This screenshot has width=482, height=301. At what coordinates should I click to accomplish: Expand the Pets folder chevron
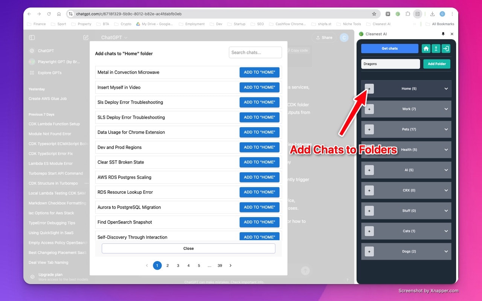(446, 129)
